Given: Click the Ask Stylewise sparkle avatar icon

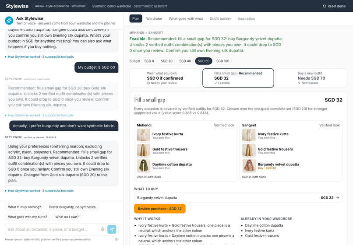Looking at the screenshot, I should 9,21.
